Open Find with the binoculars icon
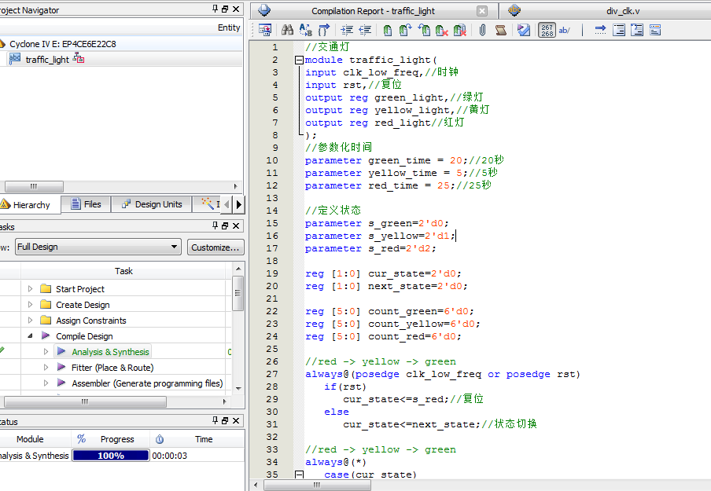 click(x=288, y=30)
